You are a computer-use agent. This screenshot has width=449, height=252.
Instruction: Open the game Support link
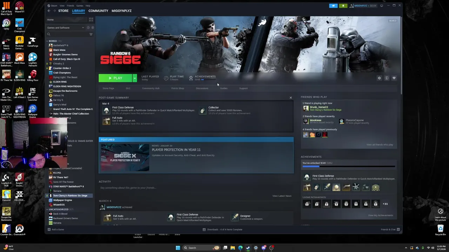(x=243, y=89)
